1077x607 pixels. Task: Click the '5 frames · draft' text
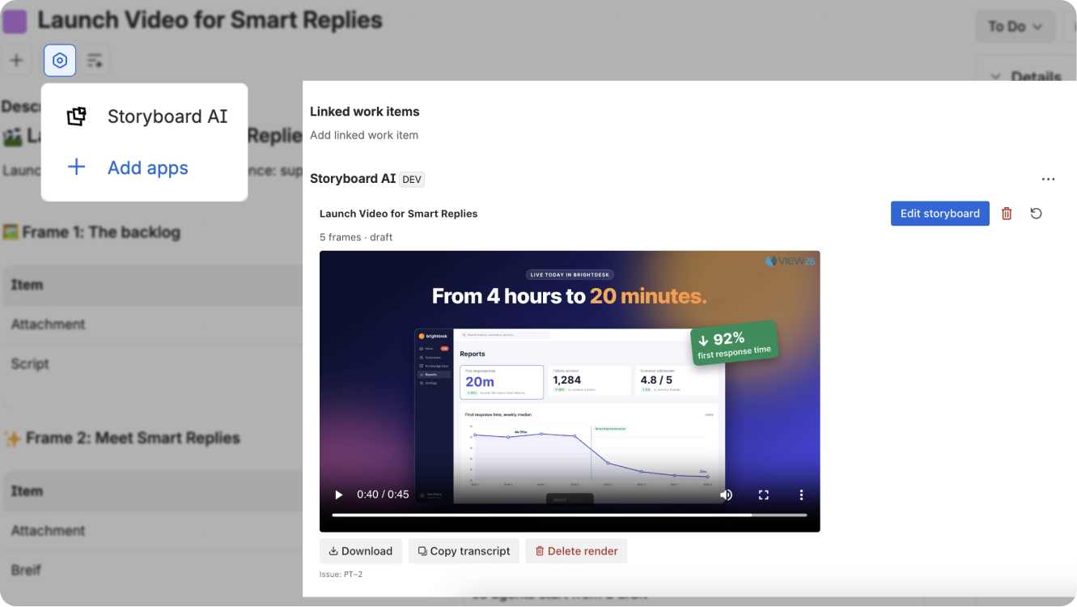click(x=356, y=237)
